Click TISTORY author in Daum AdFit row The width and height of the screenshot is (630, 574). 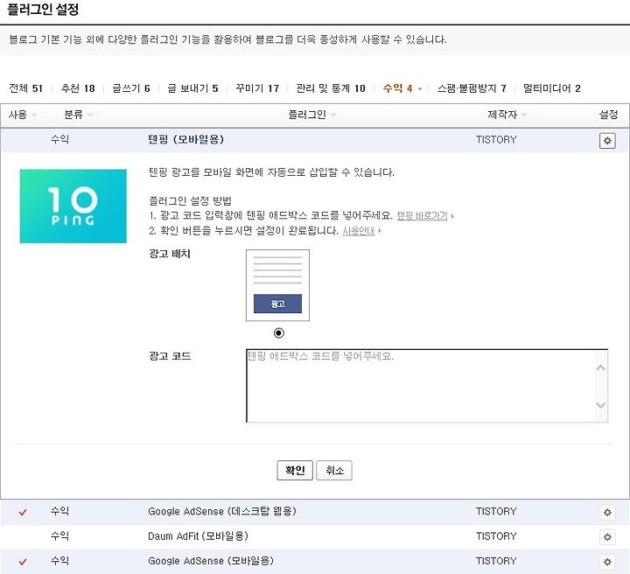click(496, 536)
